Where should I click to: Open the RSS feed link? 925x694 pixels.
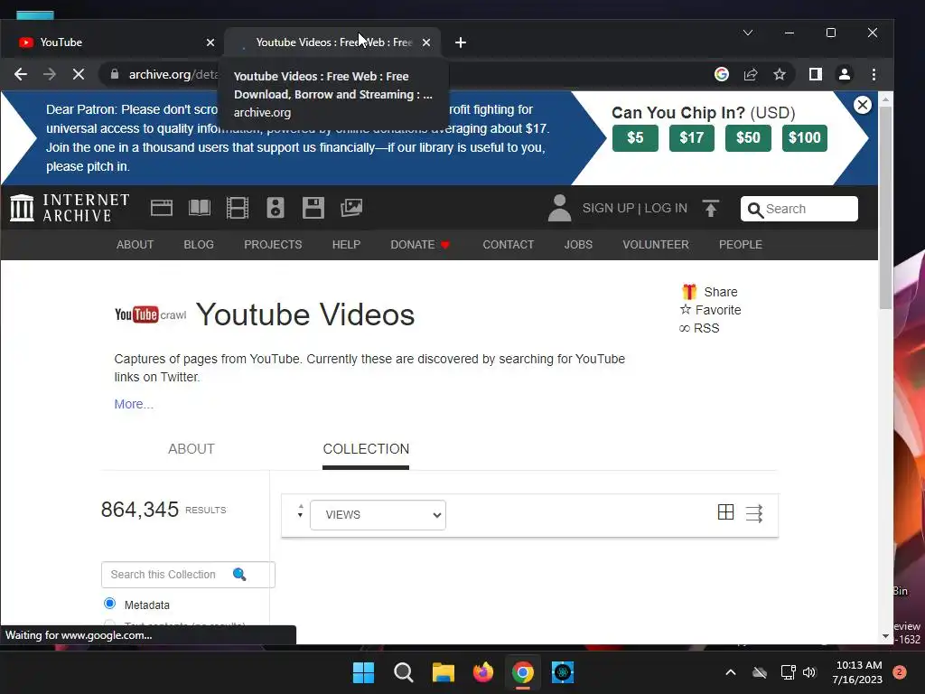click(x=699, y=328)
